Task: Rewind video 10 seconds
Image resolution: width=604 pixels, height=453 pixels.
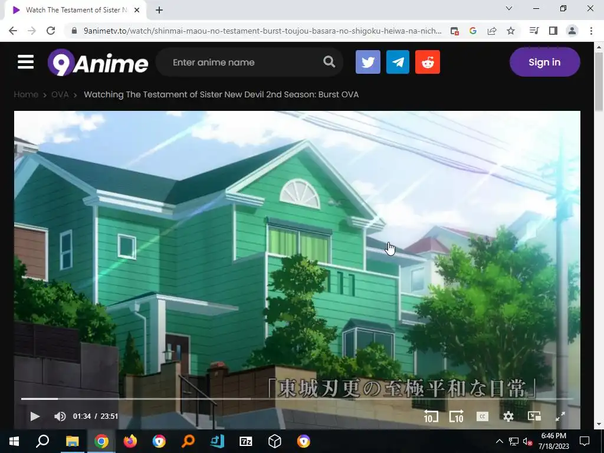Action: 431,416
